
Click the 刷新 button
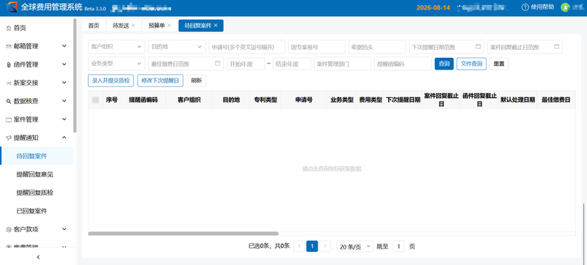tap(196, 81)
